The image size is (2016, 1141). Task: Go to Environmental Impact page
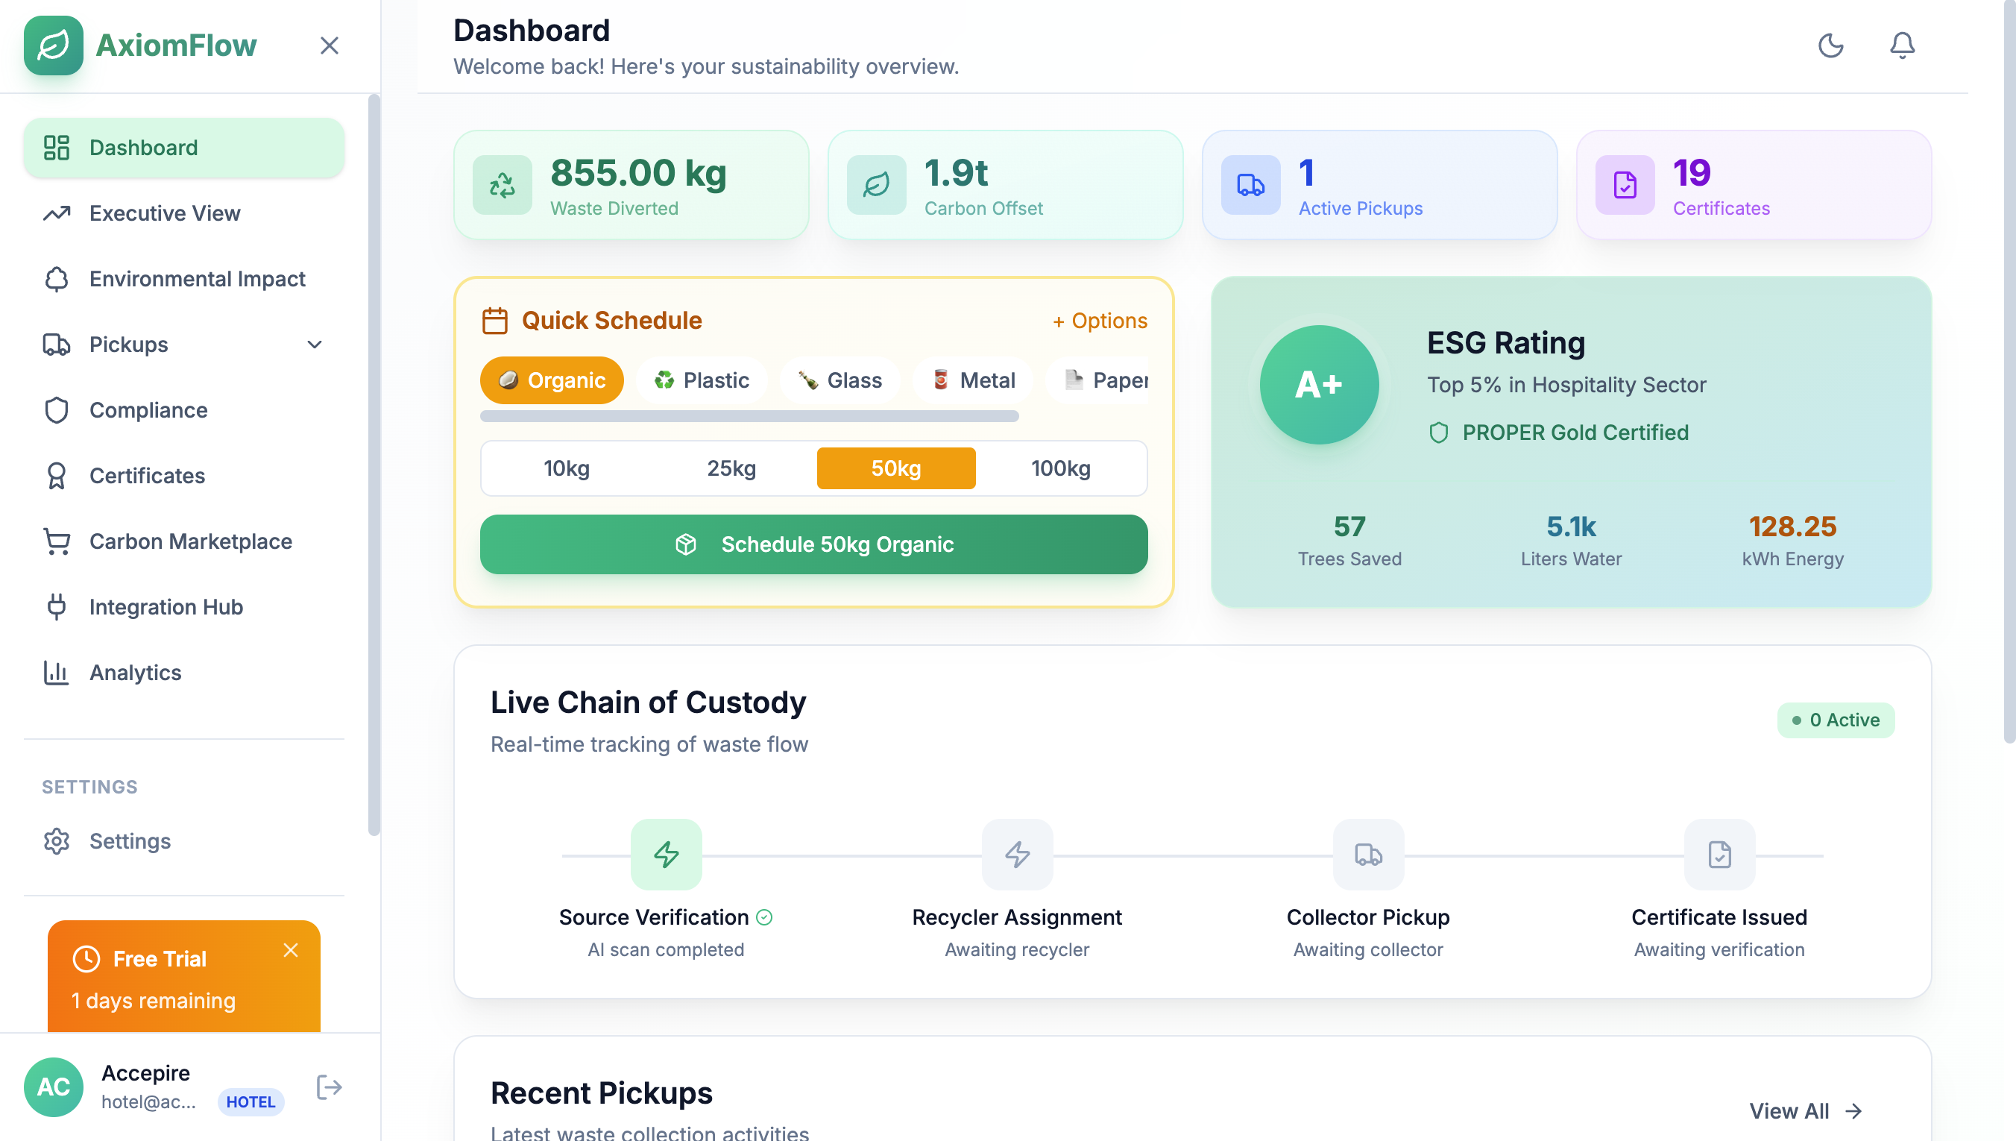[x=184, y=279]
